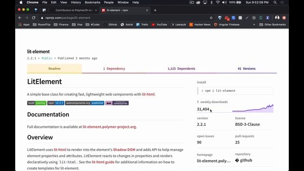Open the Other Bookmarks folder
The height and width of the screenshot is (171, 304).
coord(272,25)
